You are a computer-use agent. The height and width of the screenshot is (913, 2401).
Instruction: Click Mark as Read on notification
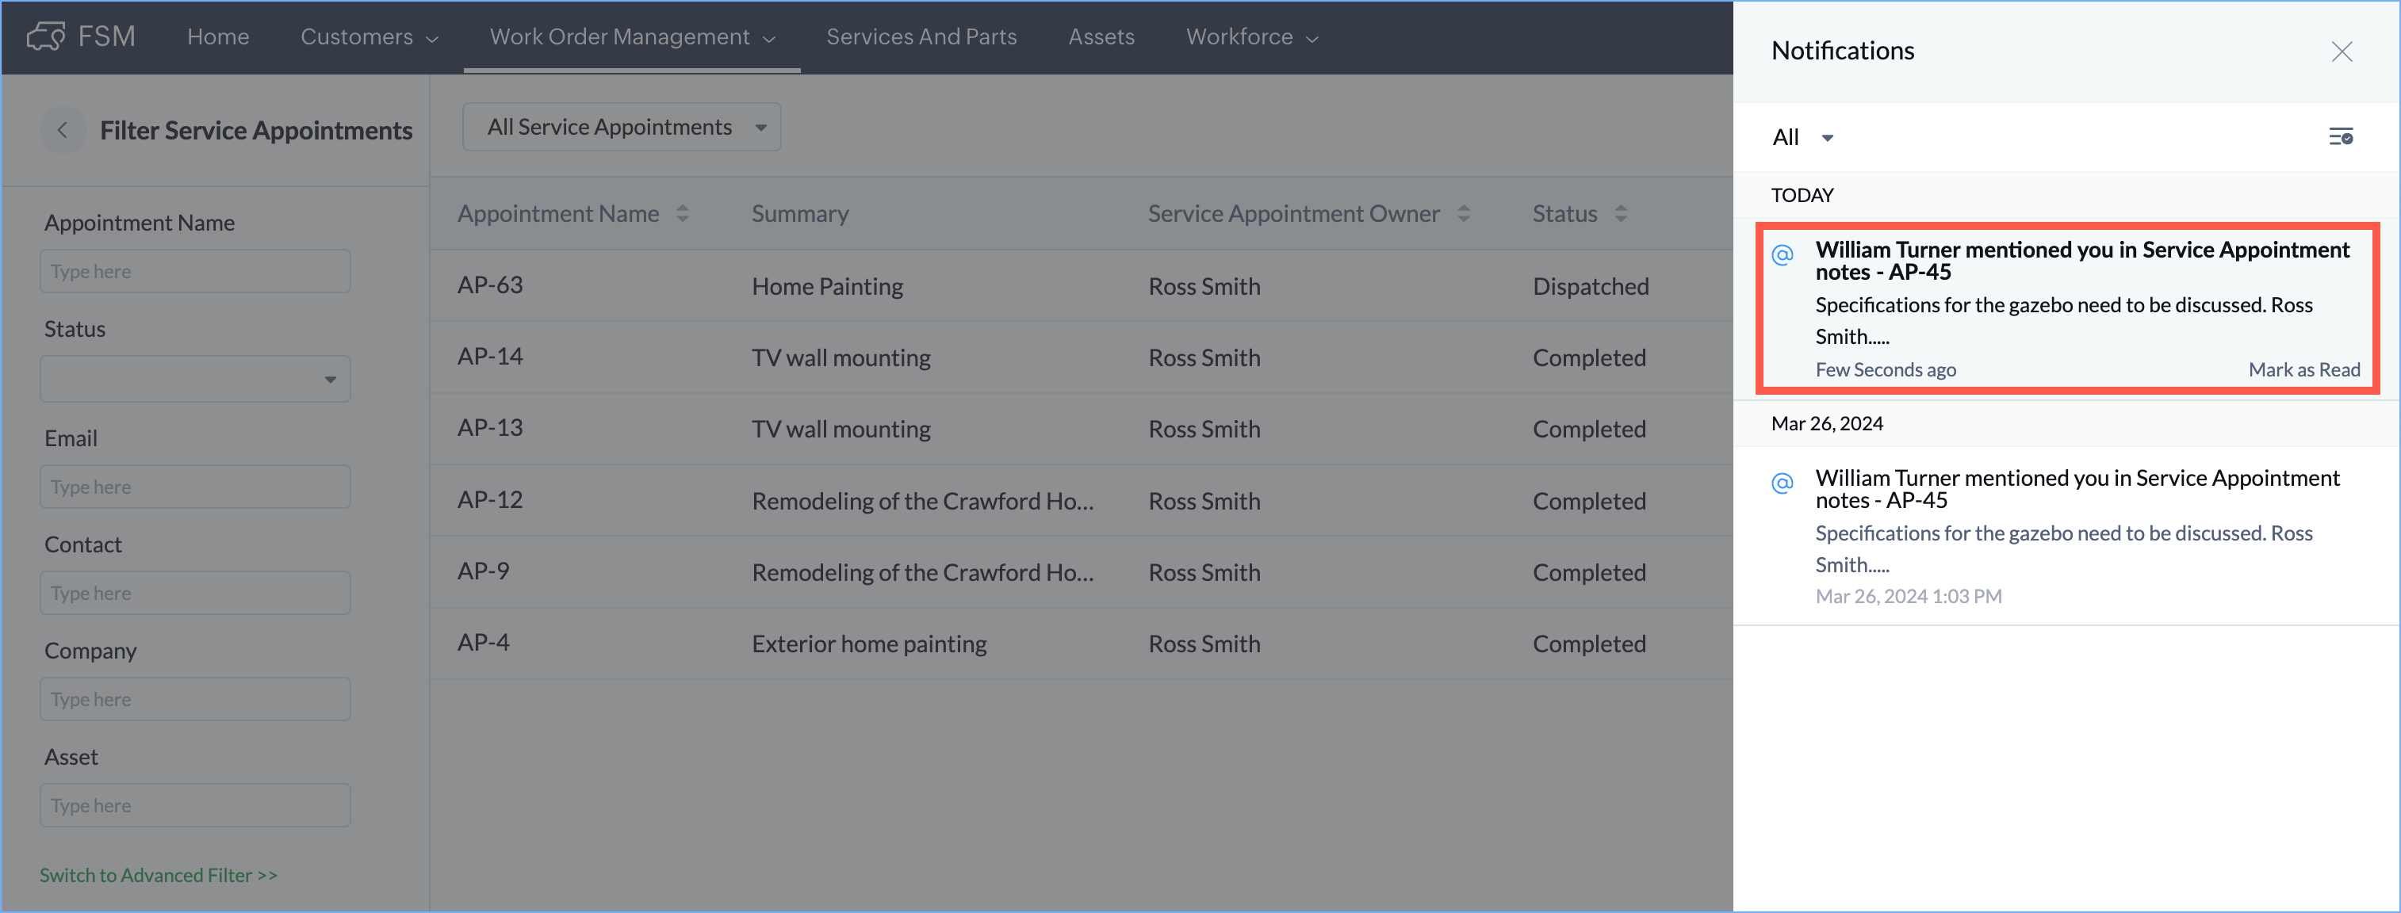tap(2303, 370)
